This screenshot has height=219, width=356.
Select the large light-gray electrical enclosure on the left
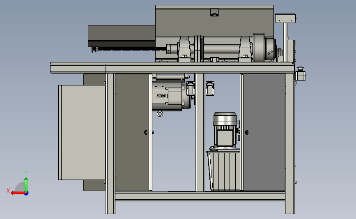(x=82, y=132)
